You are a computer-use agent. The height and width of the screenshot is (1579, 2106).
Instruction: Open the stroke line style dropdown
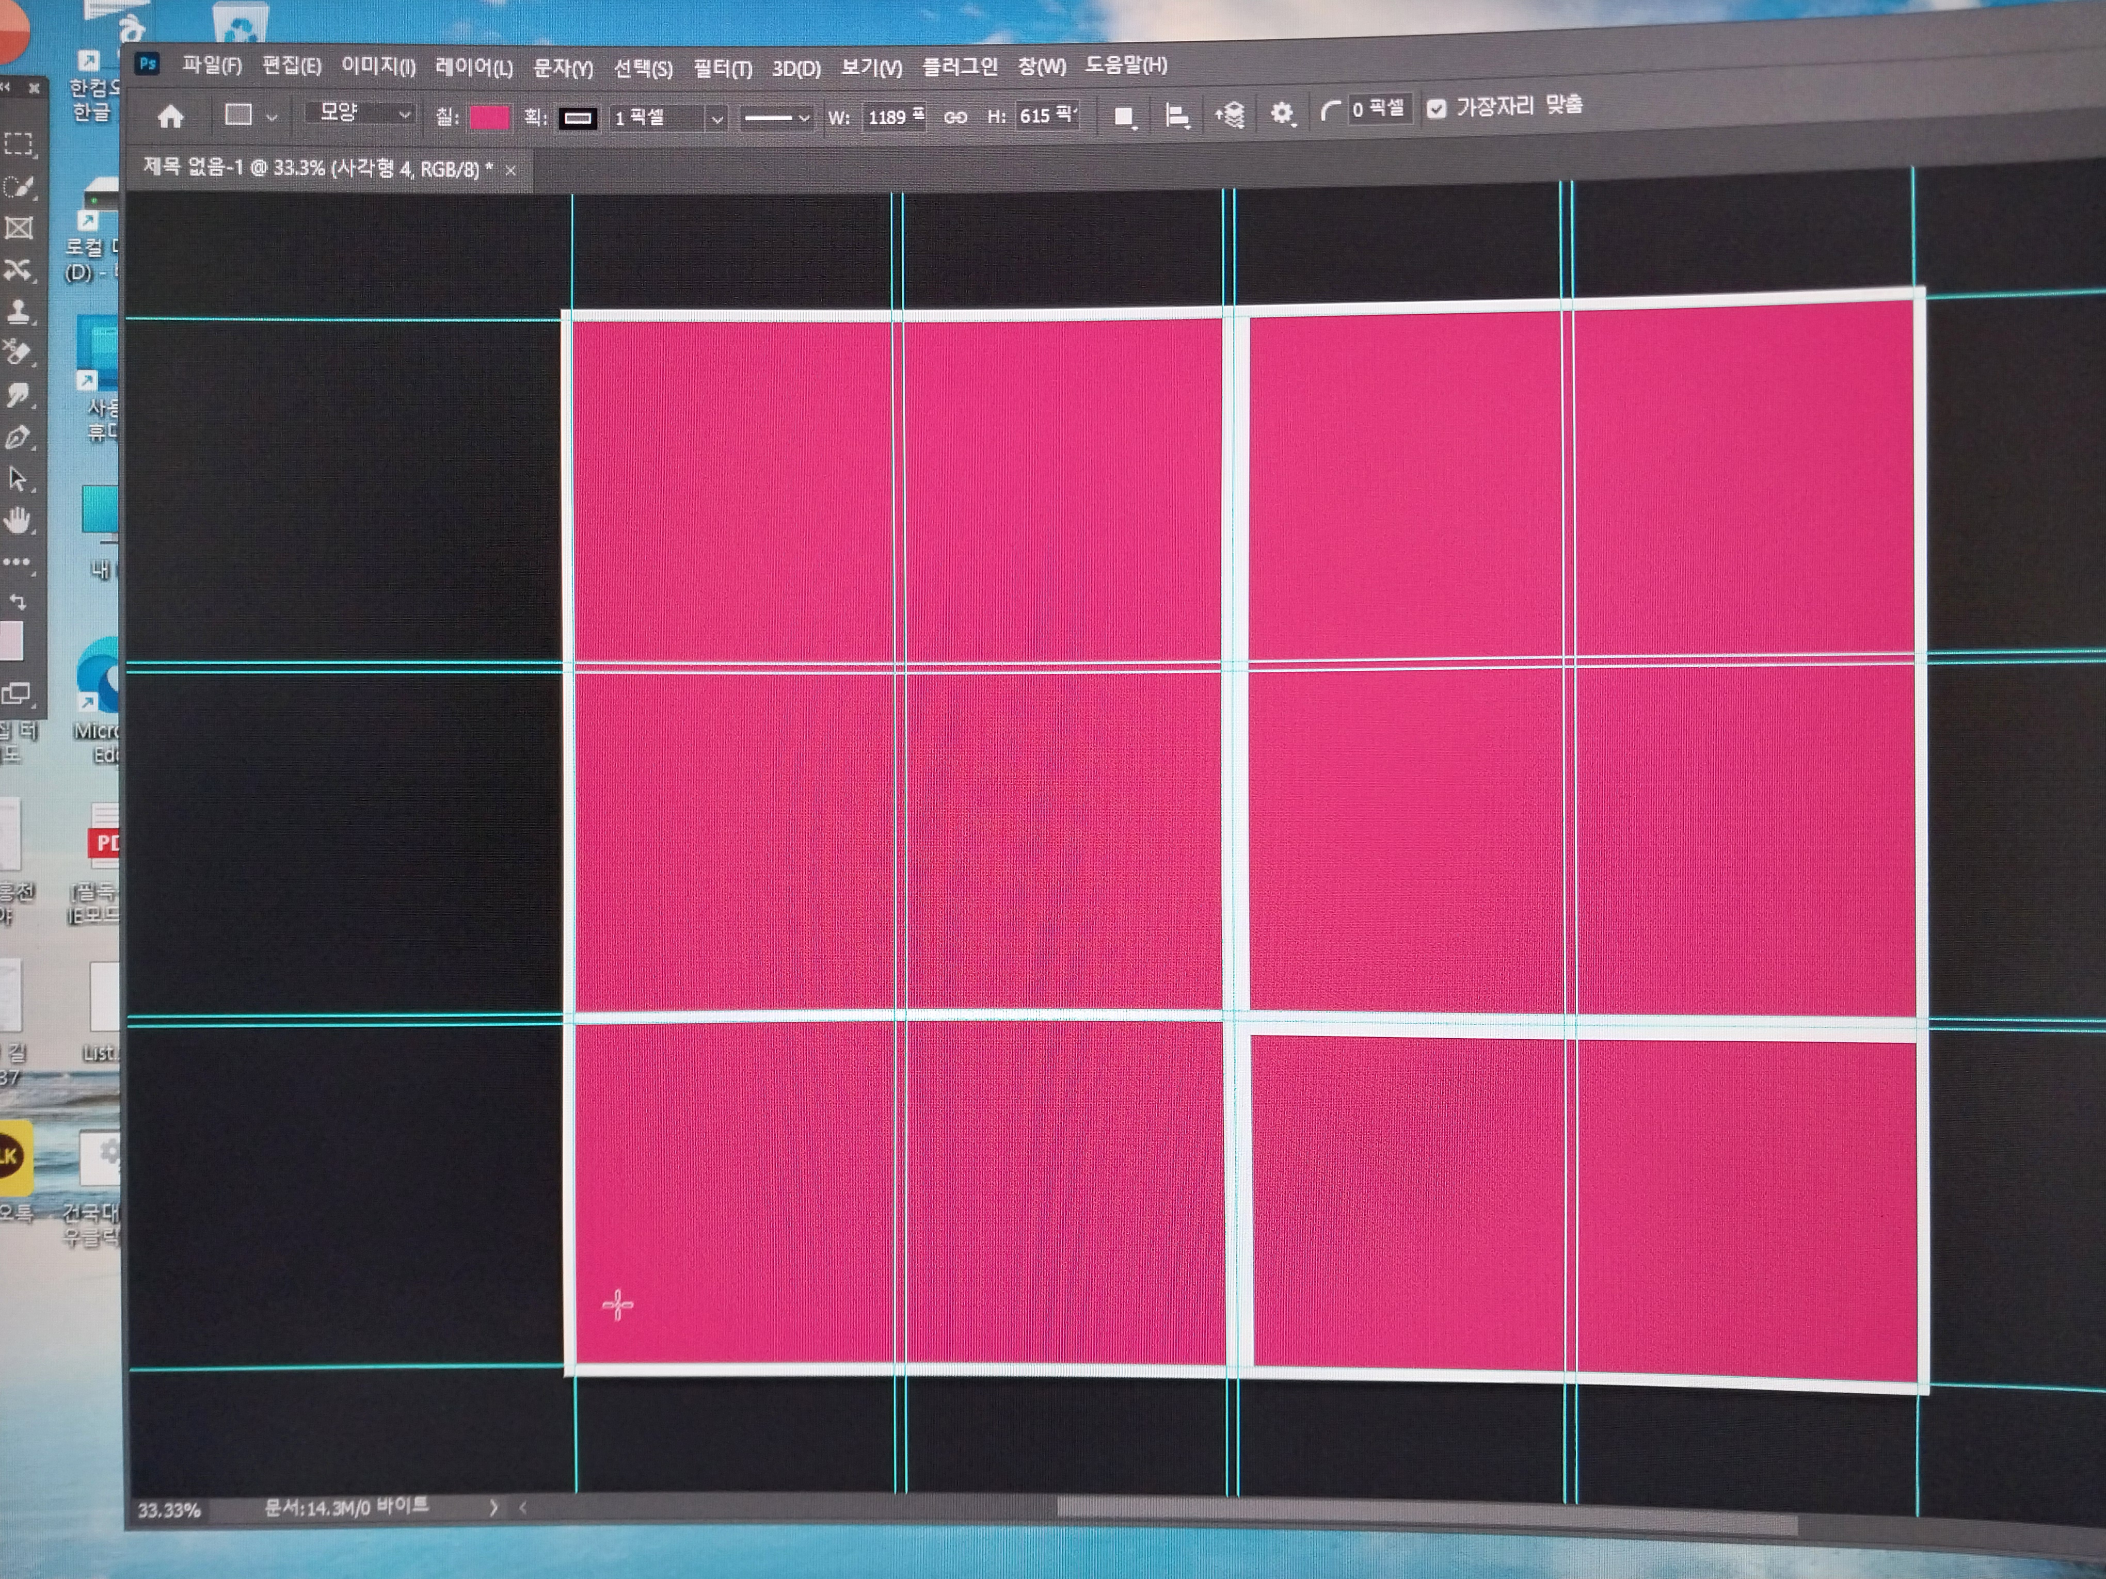[777, 118]
